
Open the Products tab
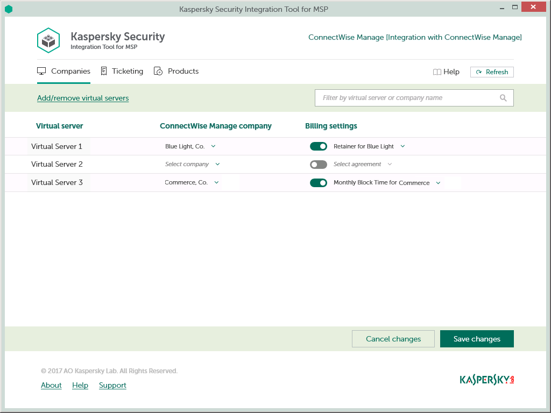pos(176,71)
